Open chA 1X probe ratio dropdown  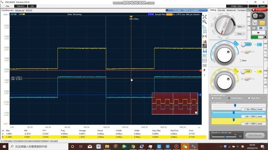click(x=259, y=45)
